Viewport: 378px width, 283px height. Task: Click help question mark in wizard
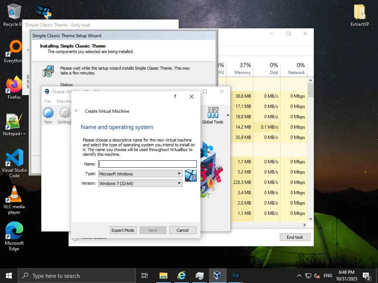(x=175, y=97)
